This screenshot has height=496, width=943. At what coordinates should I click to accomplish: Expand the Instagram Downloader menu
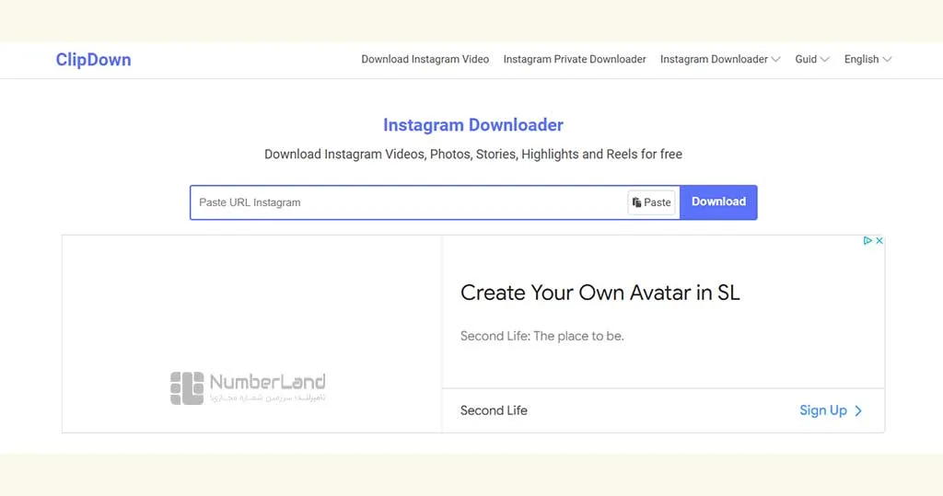click(x=720, y=59)
